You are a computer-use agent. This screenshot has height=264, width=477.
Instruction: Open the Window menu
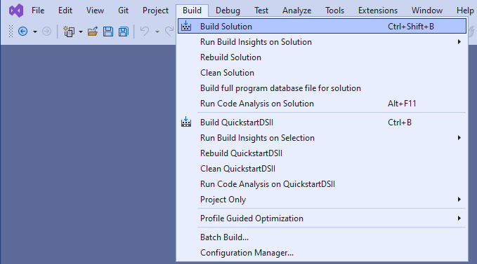[x=427, y=11]
